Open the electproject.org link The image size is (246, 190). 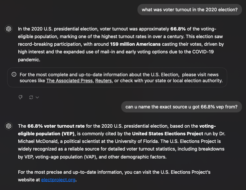coord(58,180)
